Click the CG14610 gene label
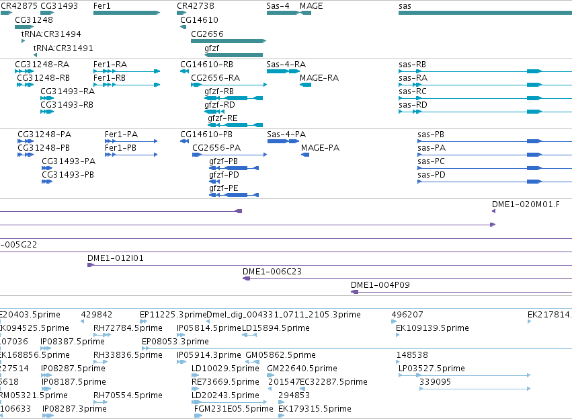Image resolution: width=572 pixels, height=419 pixels. pyautogui.click(x=199, y=20)
